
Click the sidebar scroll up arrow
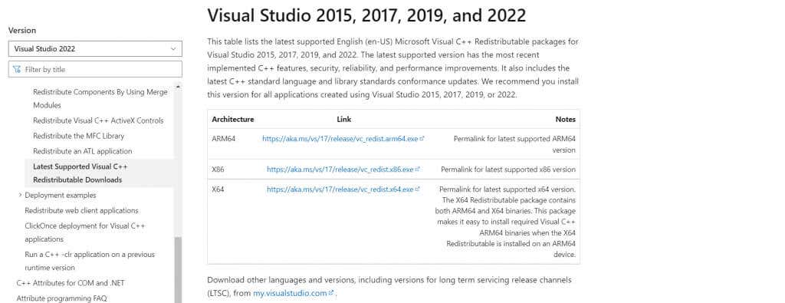pos(178,86)
